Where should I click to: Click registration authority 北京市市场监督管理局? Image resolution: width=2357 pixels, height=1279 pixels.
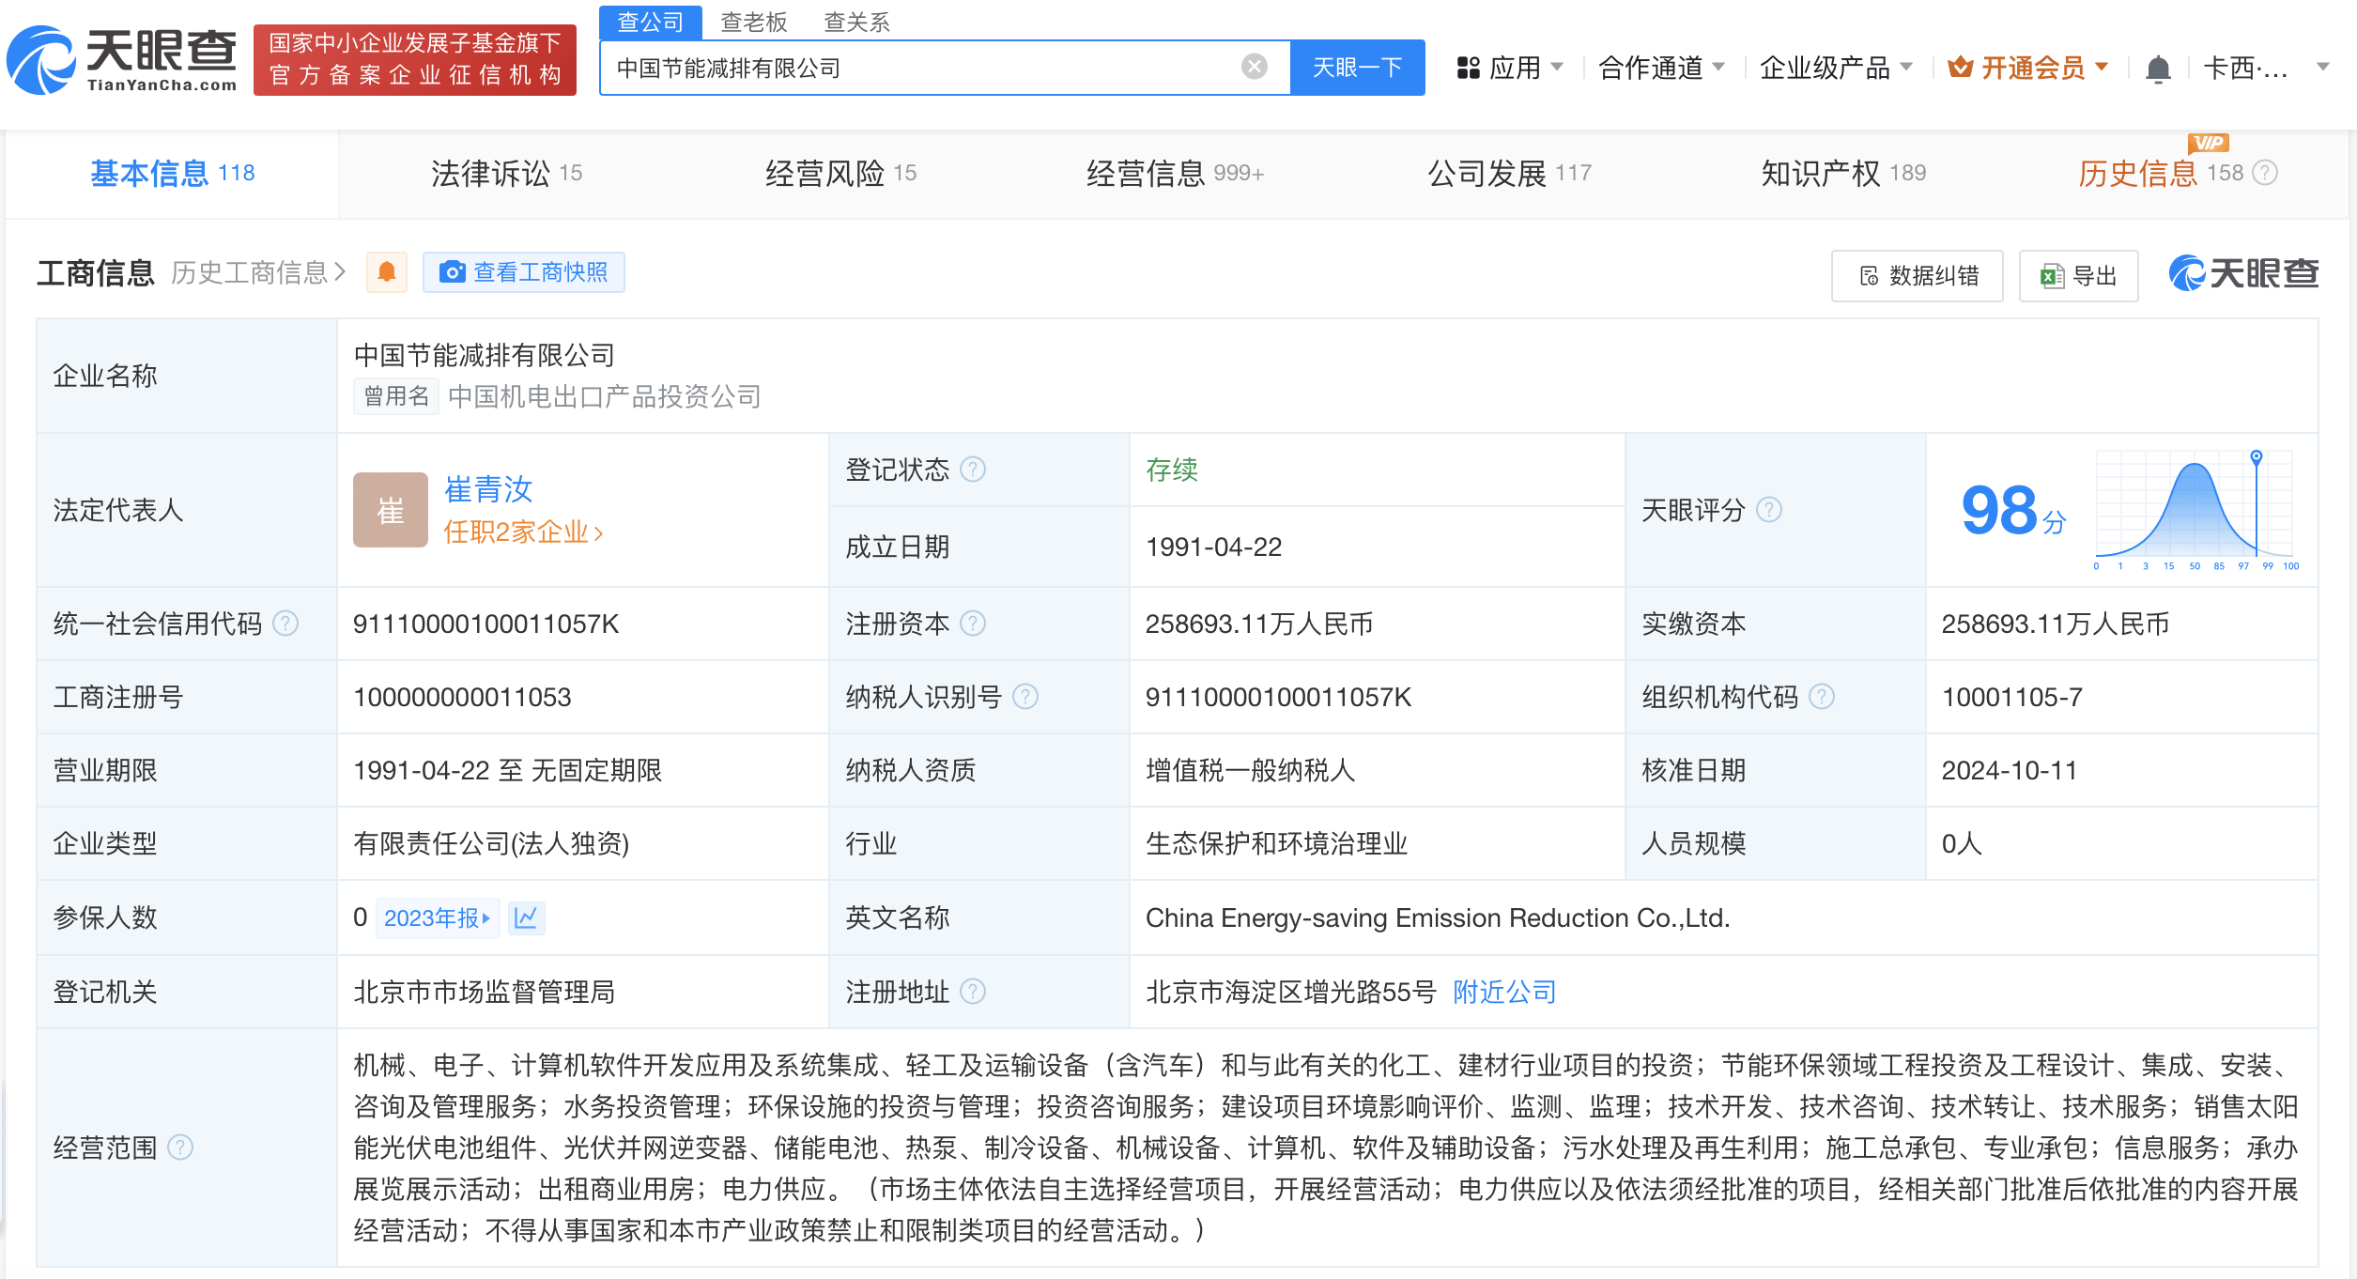click(x=485, y=992)
